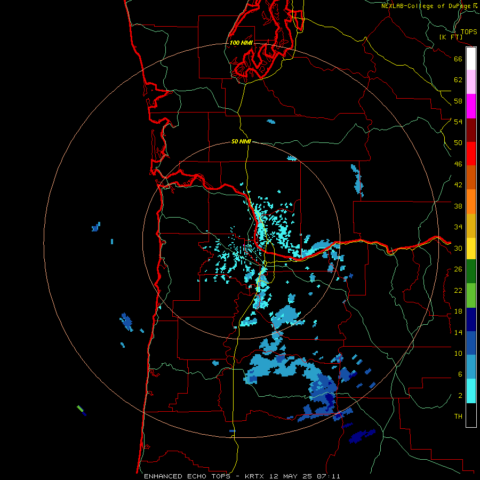Click the TOPS legend title
The width and height of the screenshot is (480, 480).
(x=469, y=32)
